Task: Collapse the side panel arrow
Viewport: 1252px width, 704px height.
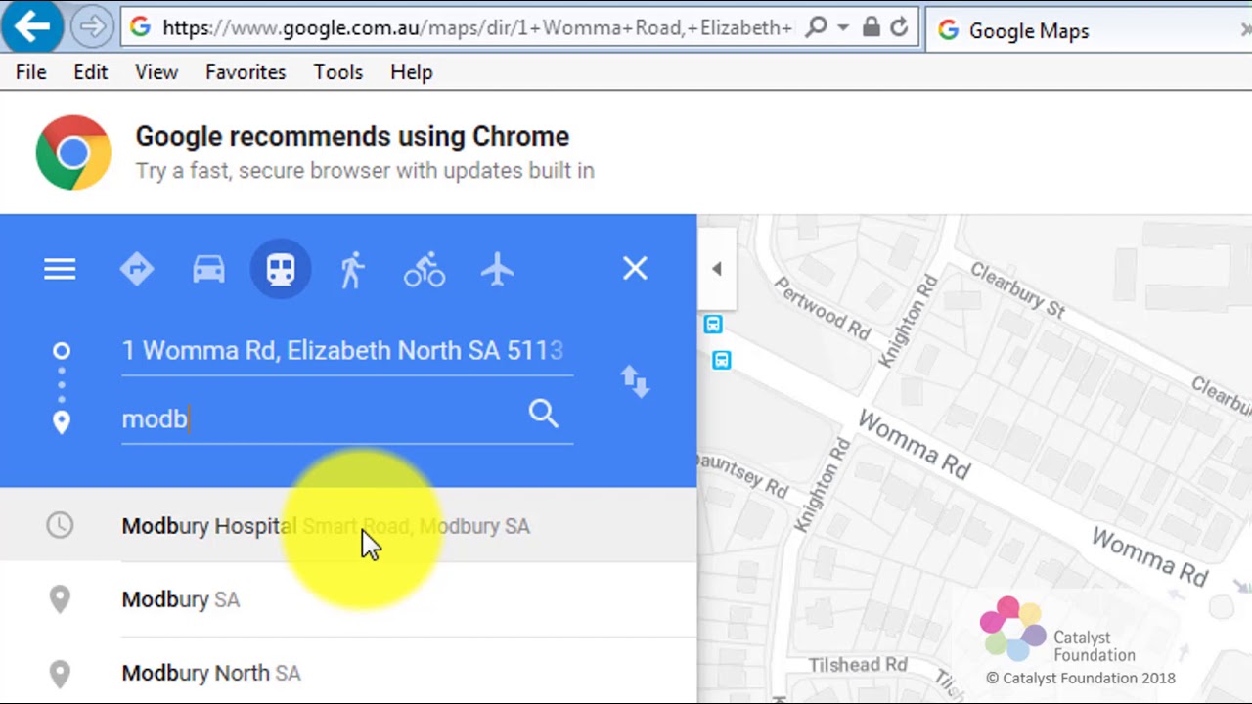Action: pos(716,269)
